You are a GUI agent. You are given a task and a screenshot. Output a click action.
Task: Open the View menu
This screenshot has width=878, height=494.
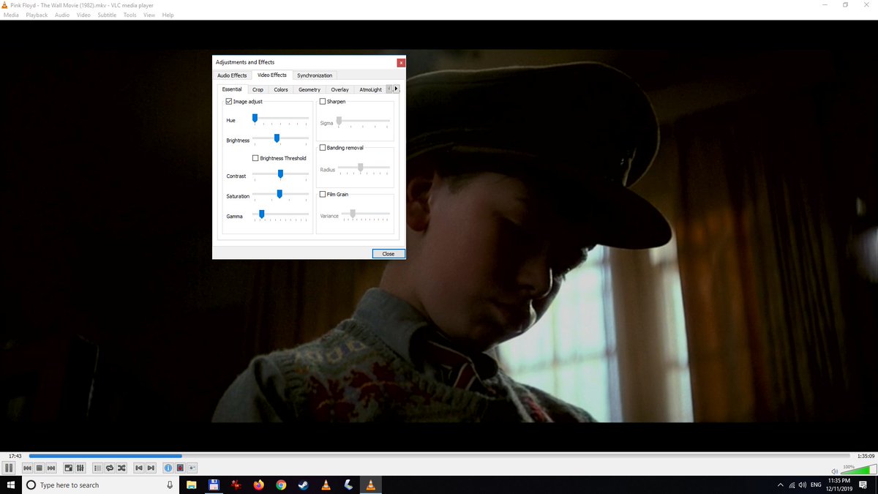[149, 15]
